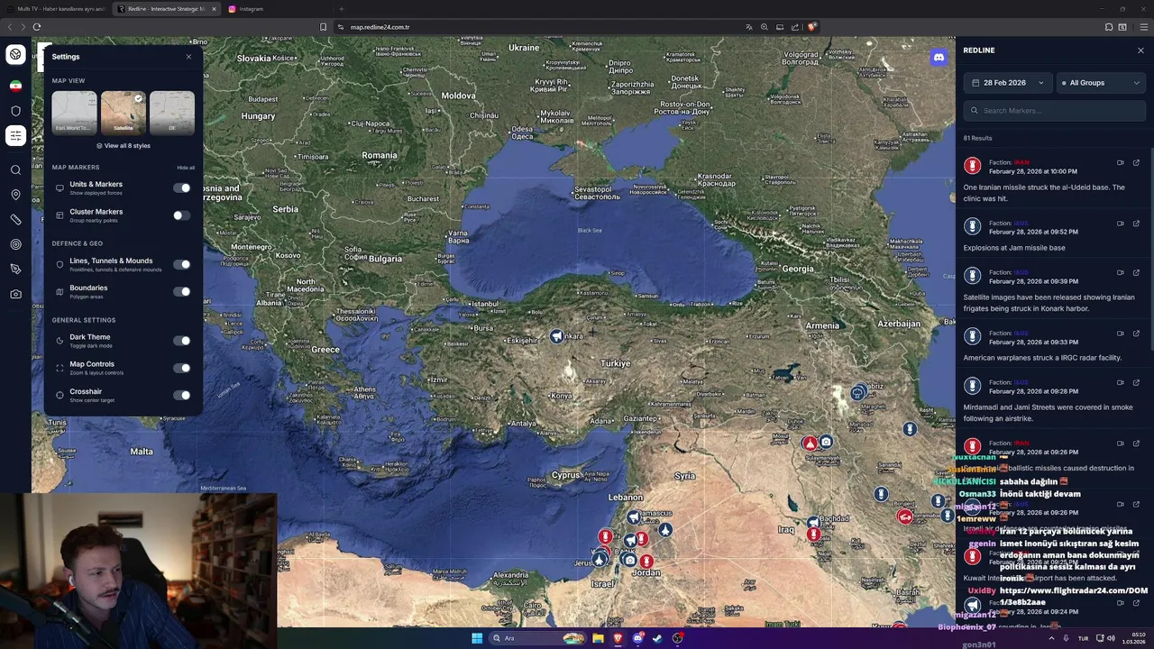Open the All Groups filter dropdown
Viewport: 1154px width, 649px height.
1101,83
